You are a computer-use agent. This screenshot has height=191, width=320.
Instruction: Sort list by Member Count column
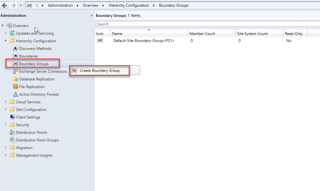202,34
